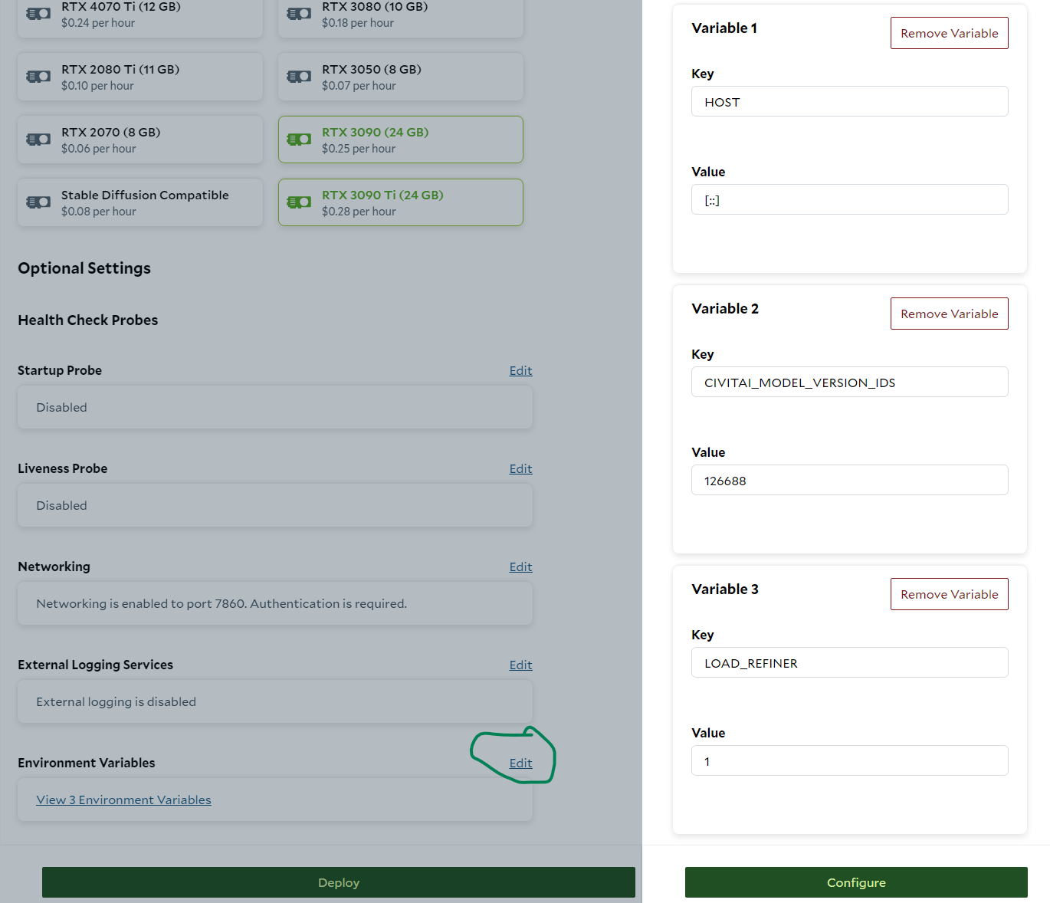
Task: Select the RTX 2080 Ti (11 GB) option
Action: [x=140, y=77]
